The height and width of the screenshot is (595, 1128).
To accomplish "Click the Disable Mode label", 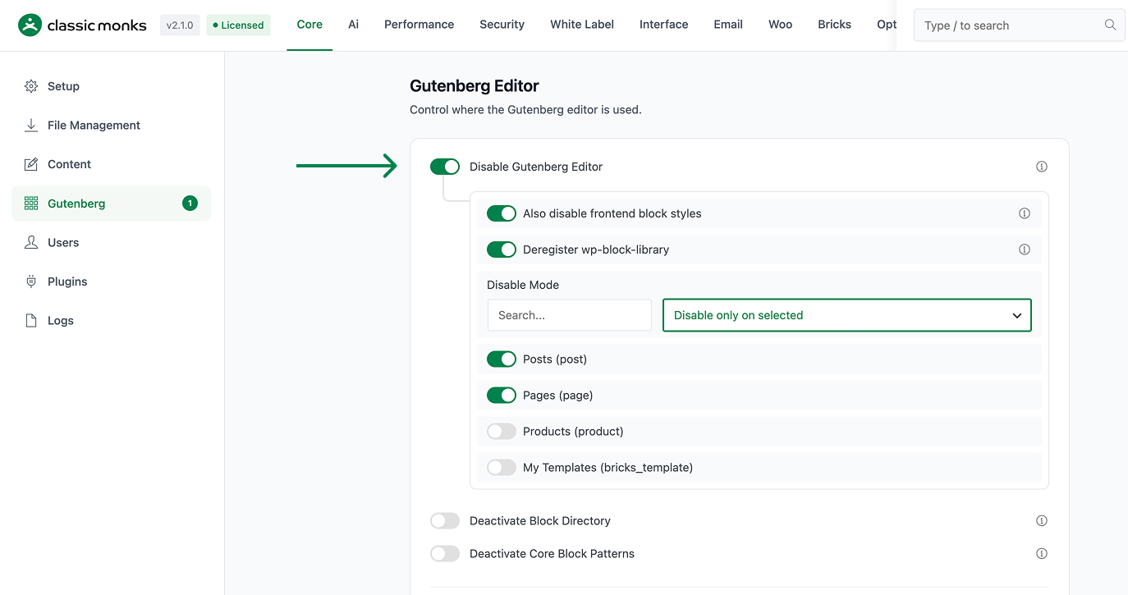I will coord(523,285).
